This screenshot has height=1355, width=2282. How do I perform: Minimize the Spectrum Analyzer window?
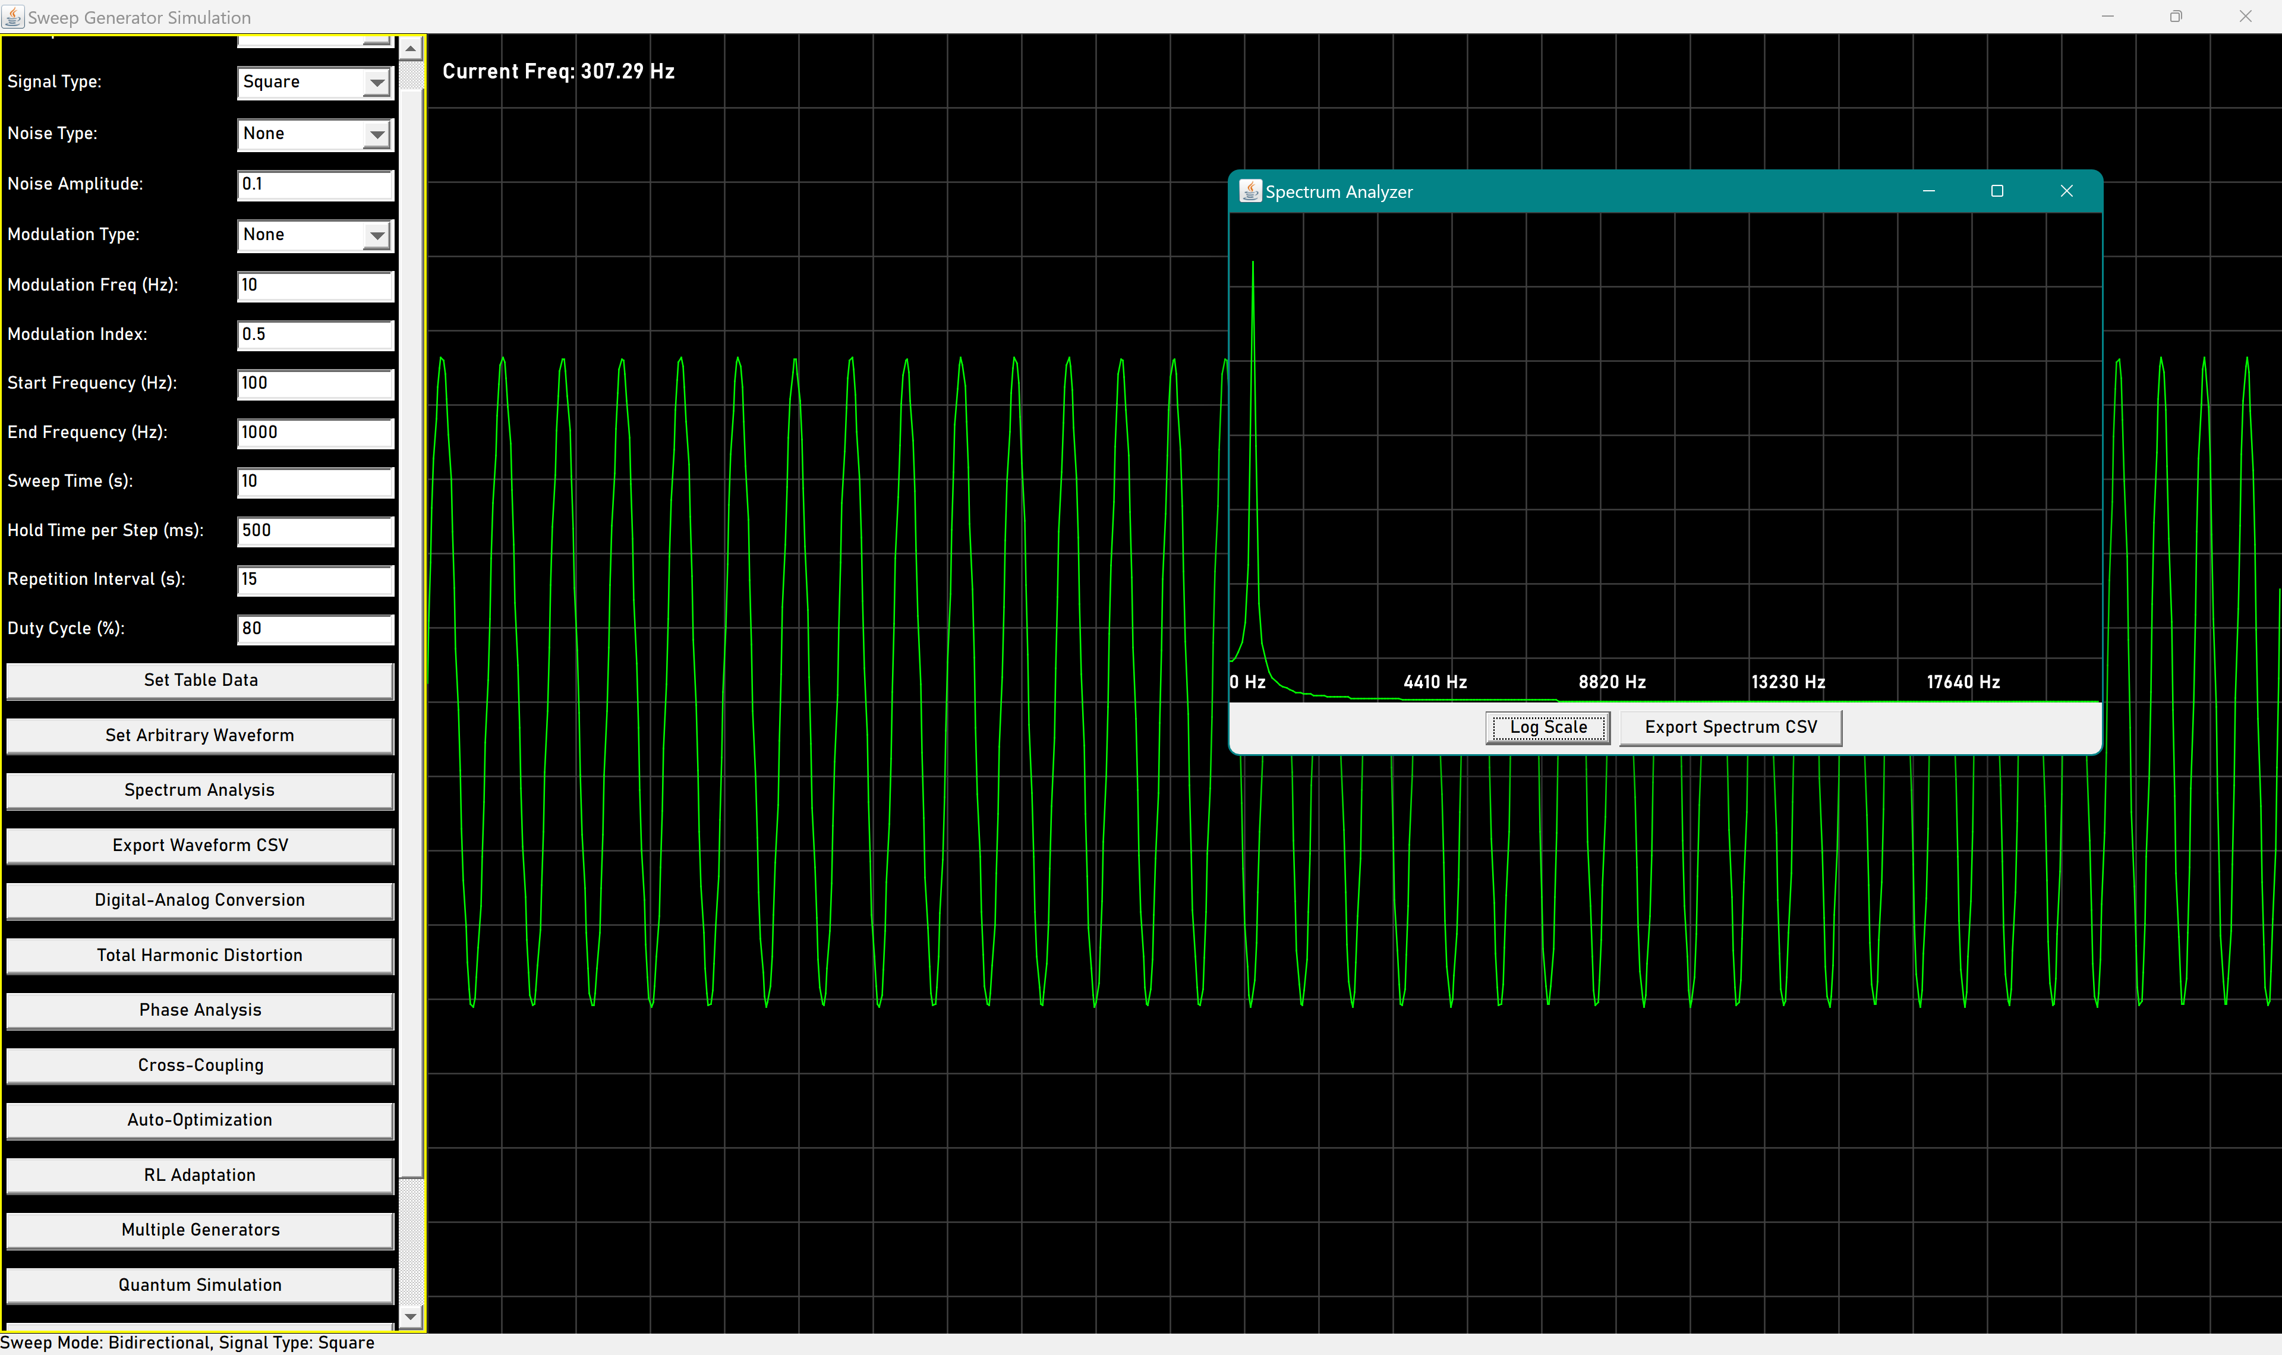coord(1928,191)
